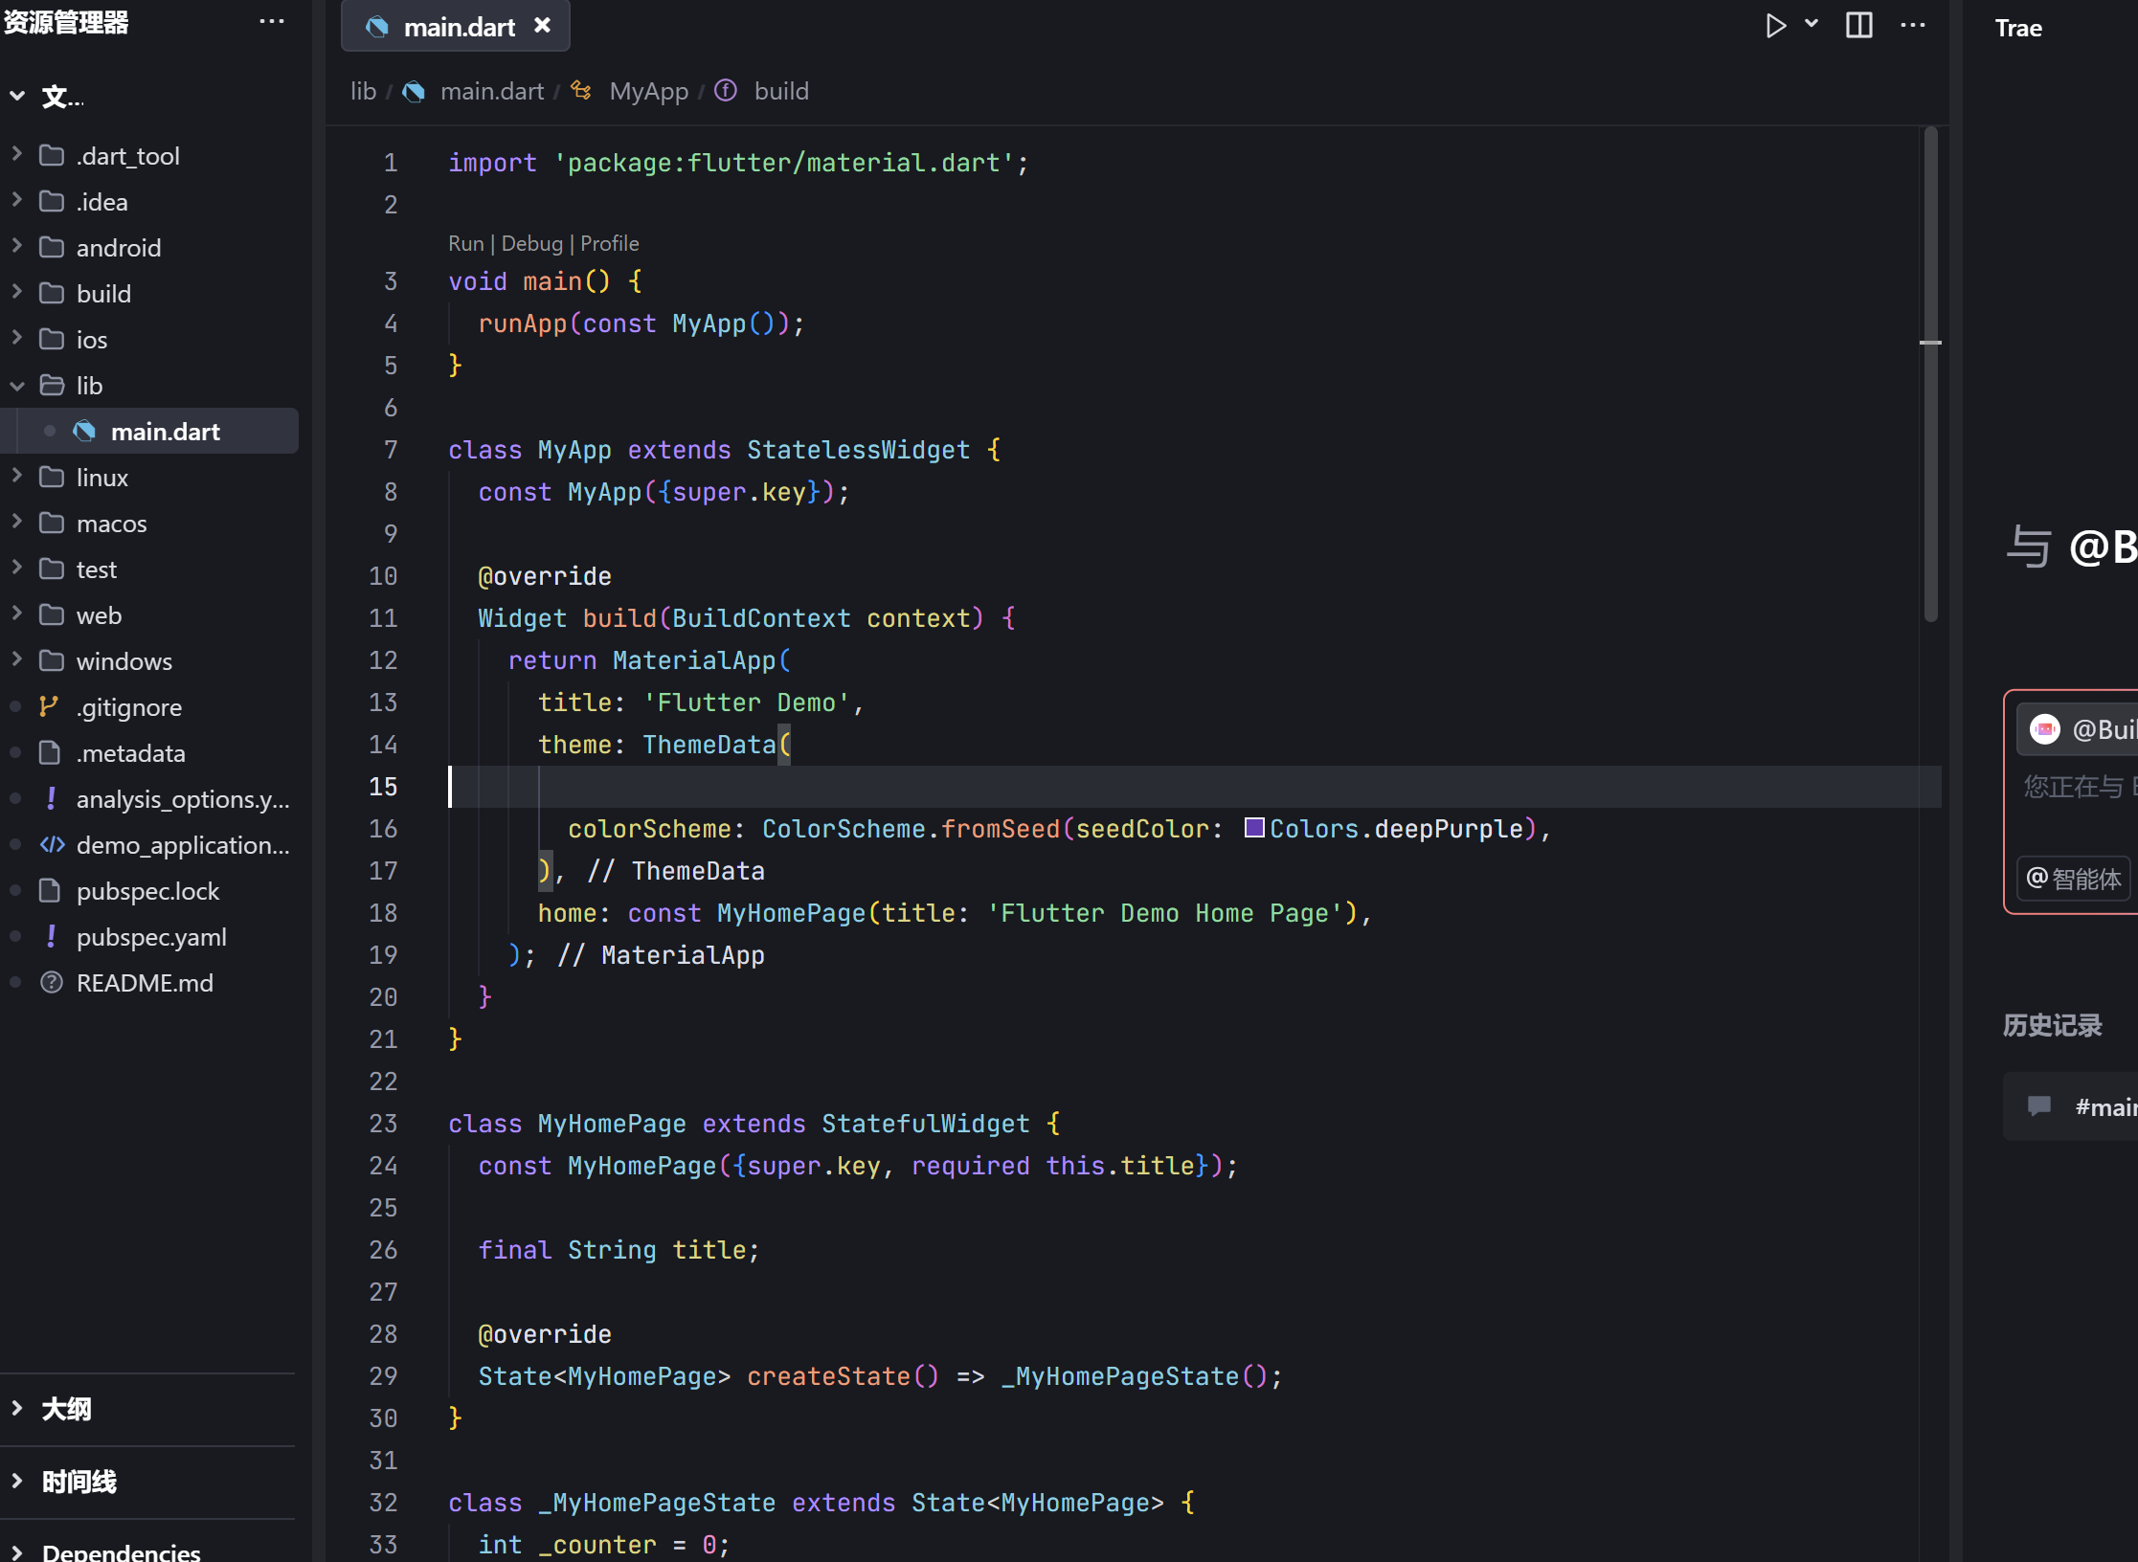Click the deepPurple color swatch
The width and height of the screenshot is (2138, 1562).
[x=1253, y=828]
